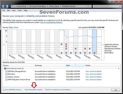
Task: Click information icon for 9/9/2011
Action: pos(80,53)
